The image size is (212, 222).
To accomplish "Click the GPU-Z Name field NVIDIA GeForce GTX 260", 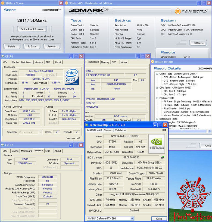I will pos(125,136).
